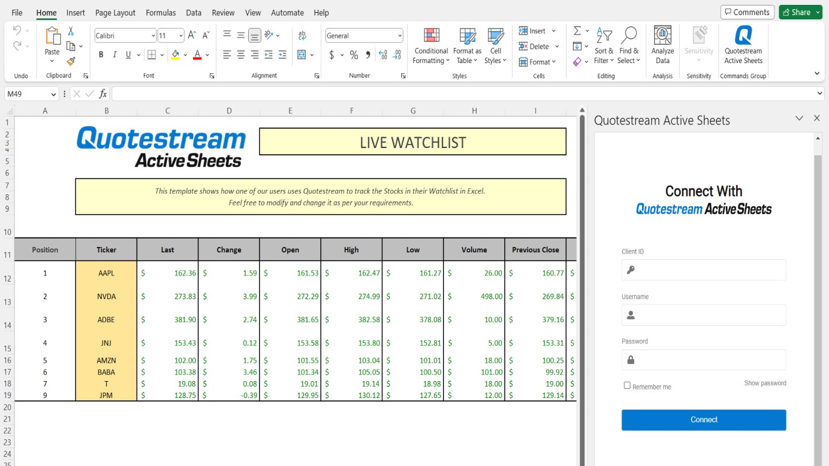Toggle Bottom Align vertical alignment
Screen dimensions: 829x466
[x=255, y=35]
